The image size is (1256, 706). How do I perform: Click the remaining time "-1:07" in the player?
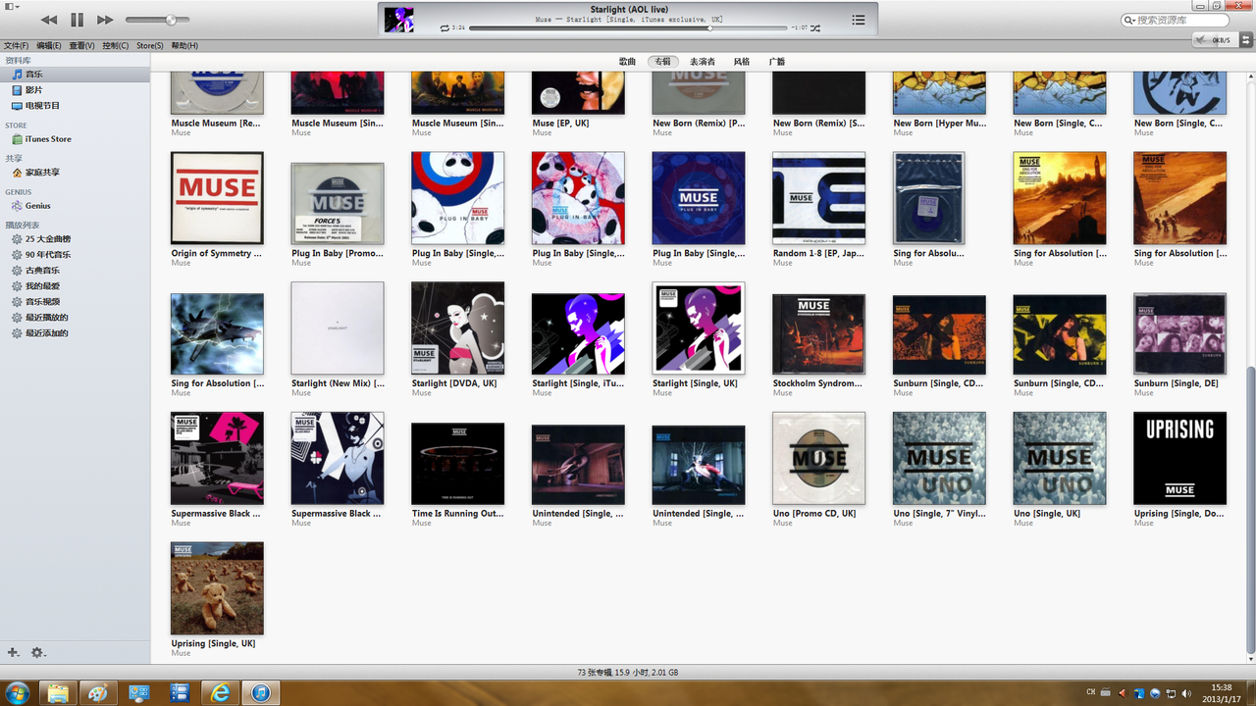[799, 28]
